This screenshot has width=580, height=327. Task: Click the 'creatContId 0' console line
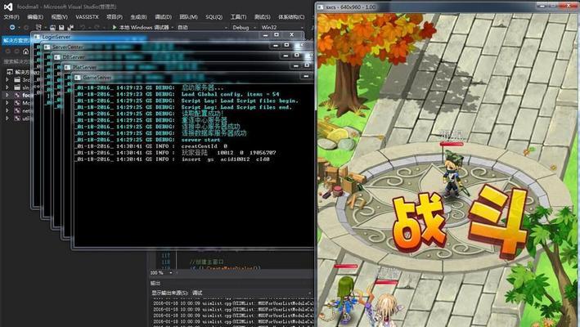(205, 146)
